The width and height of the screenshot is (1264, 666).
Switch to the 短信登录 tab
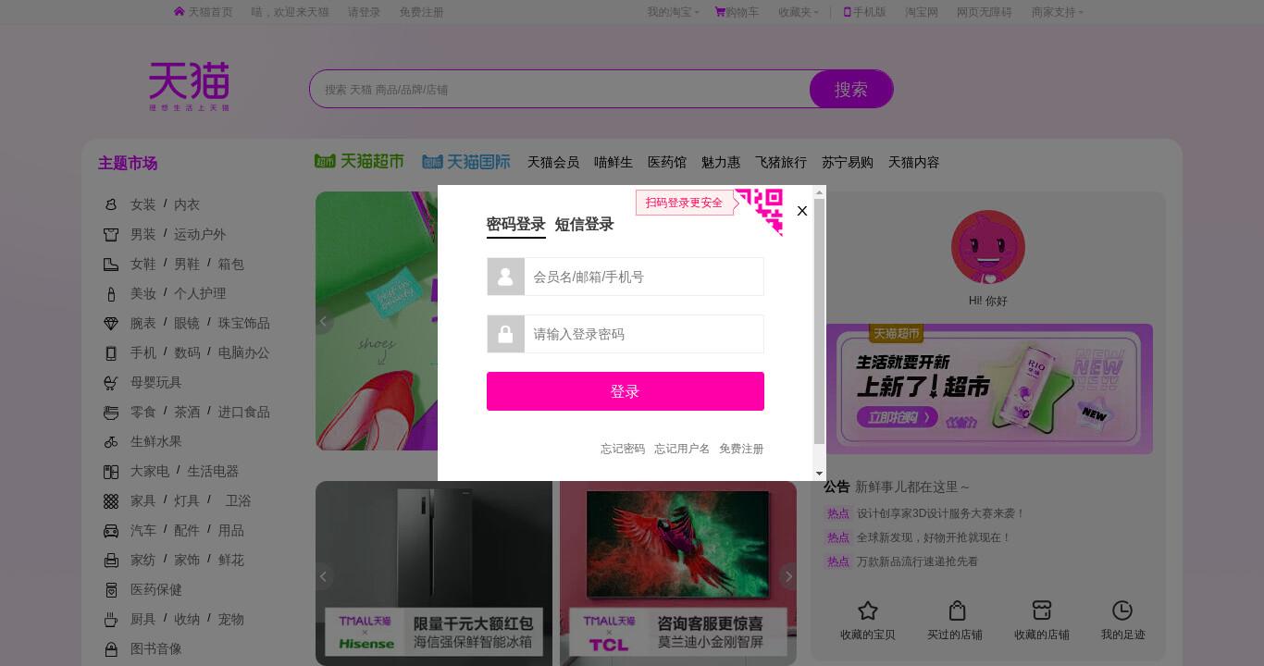[x=584, y=225]
